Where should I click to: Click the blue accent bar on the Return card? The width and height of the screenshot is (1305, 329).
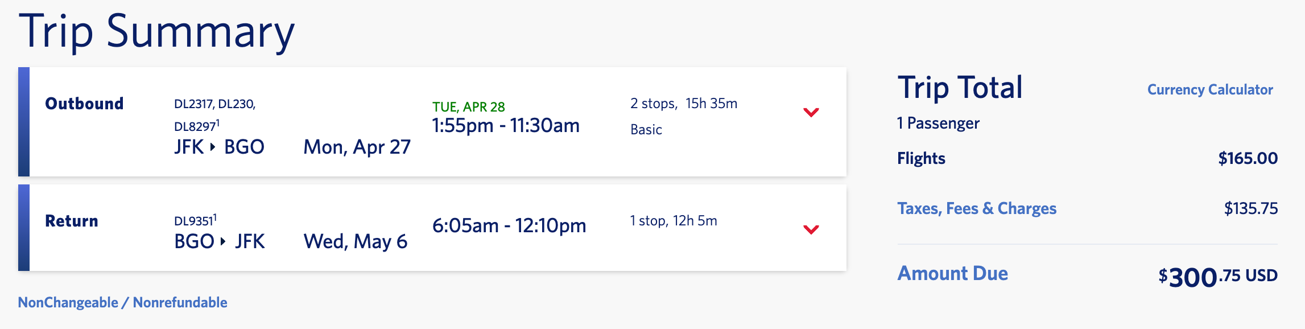(24, 228)
